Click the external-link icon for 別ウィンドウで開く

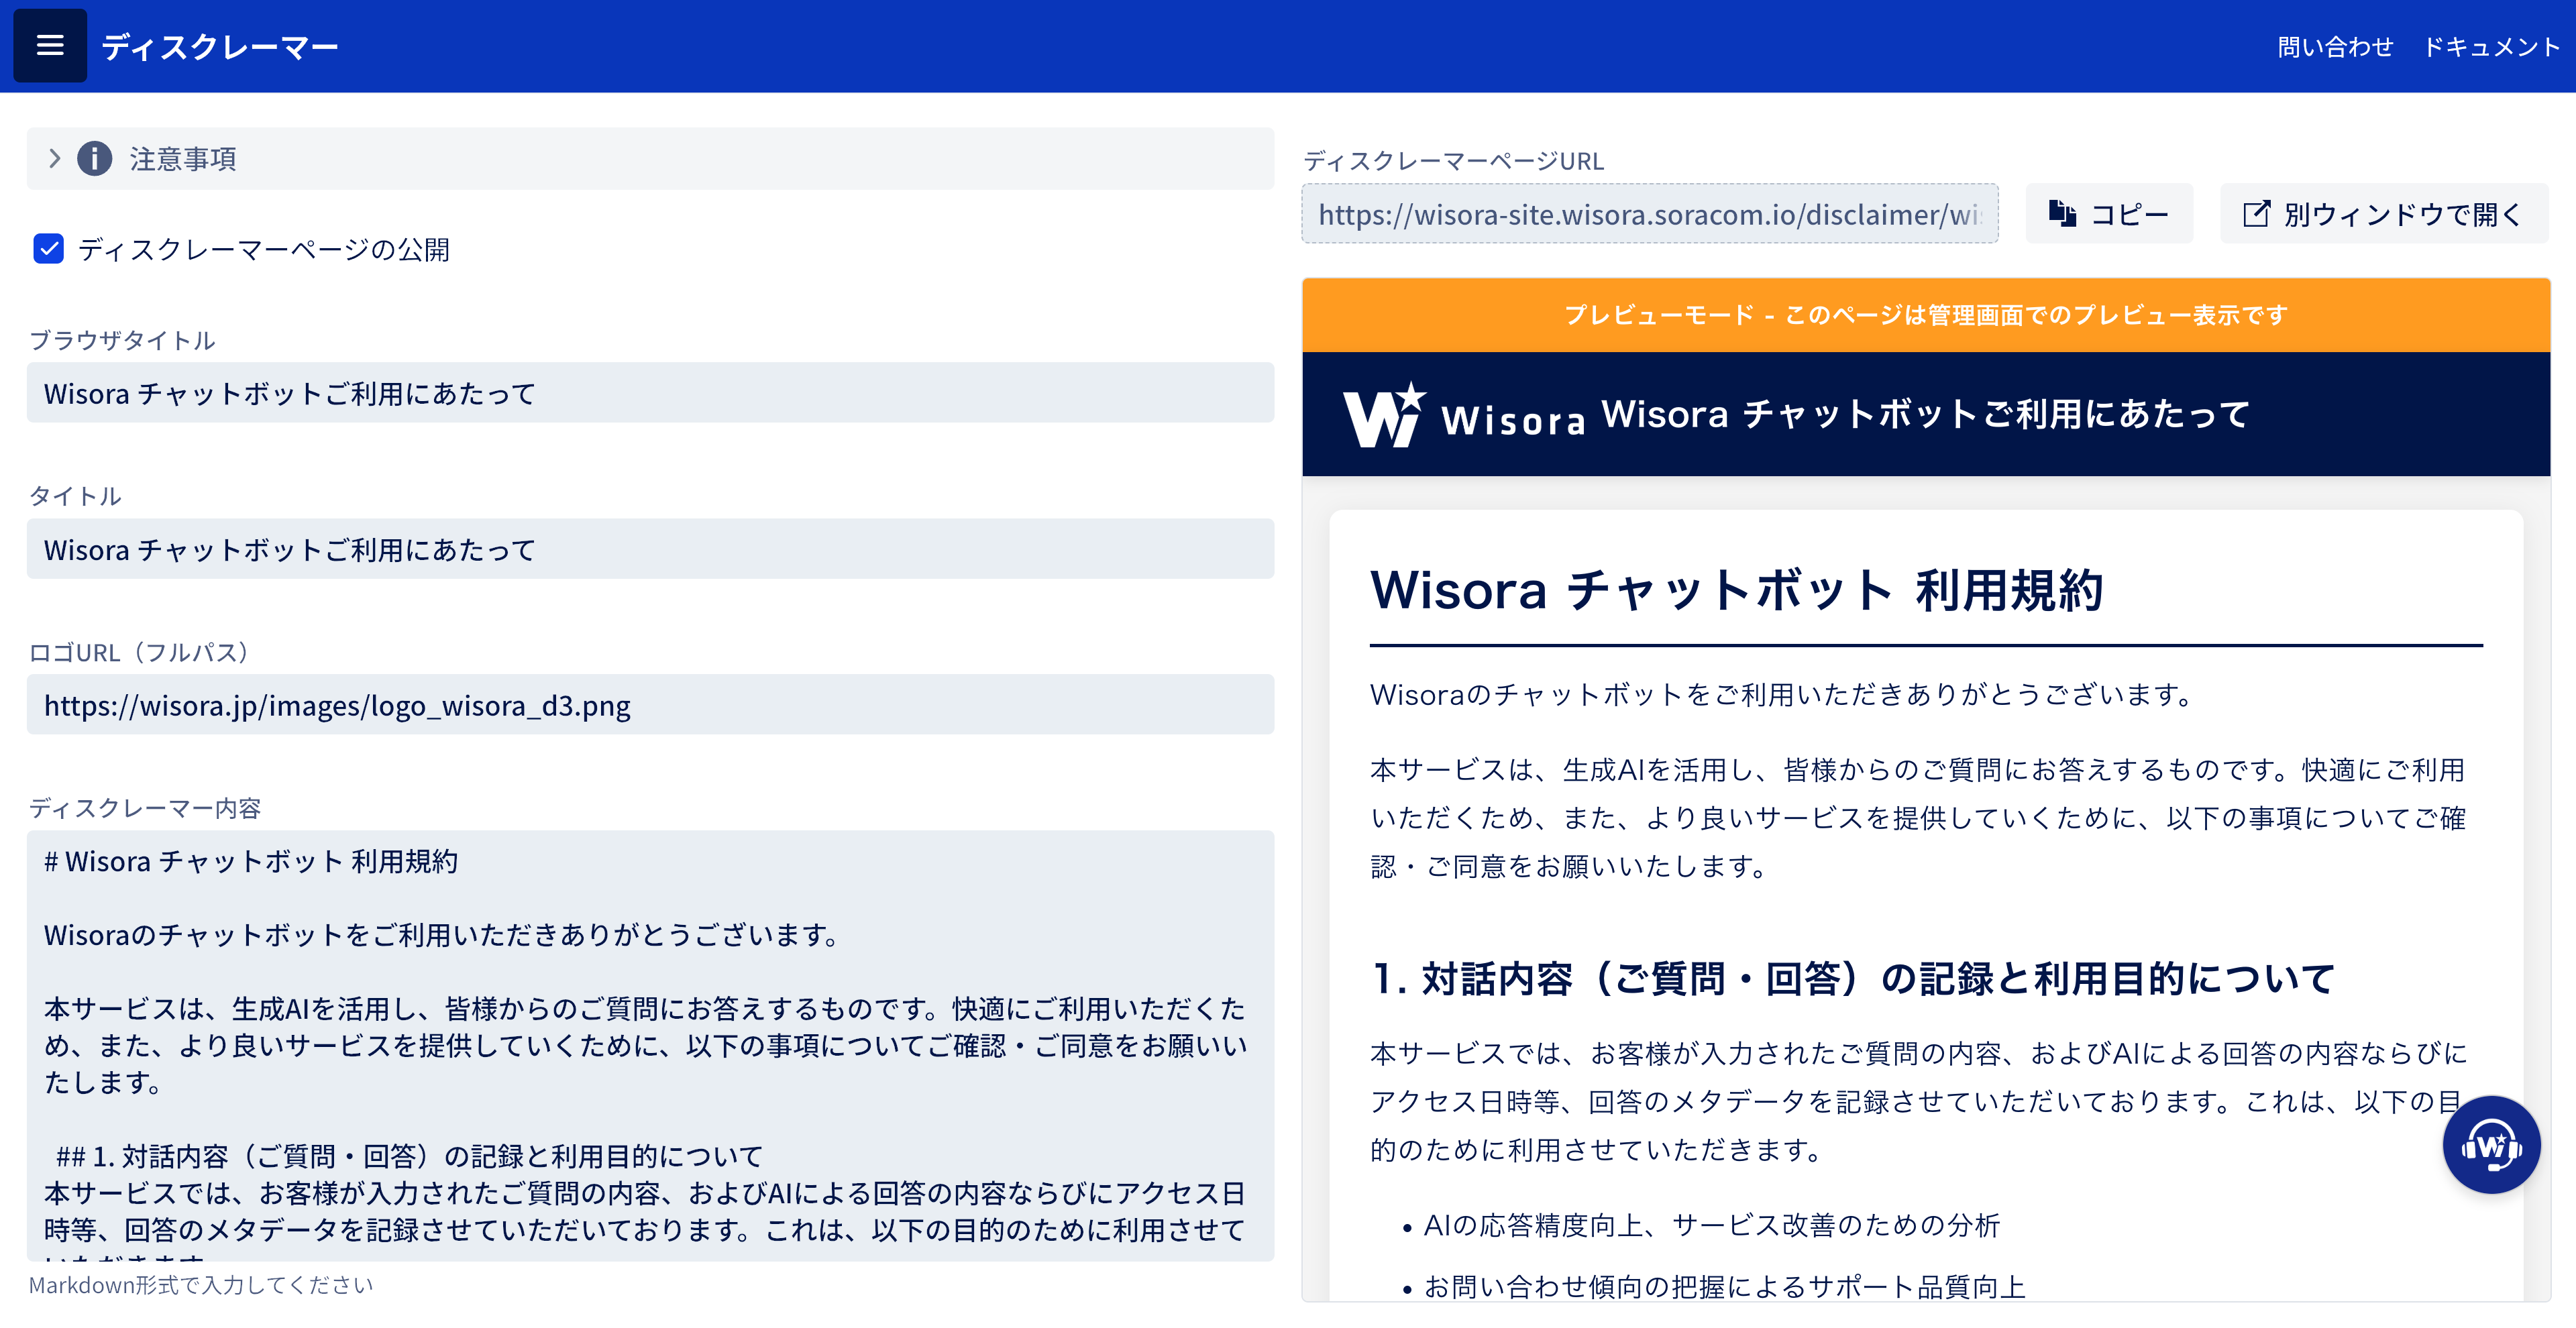(x=2256, y=213)
